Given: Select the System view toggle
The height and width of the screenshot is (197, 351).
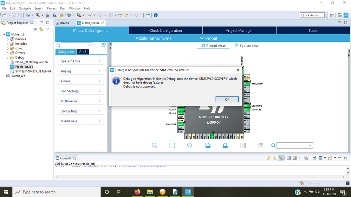Looking at the screenshot, I should tap(246, 46).
